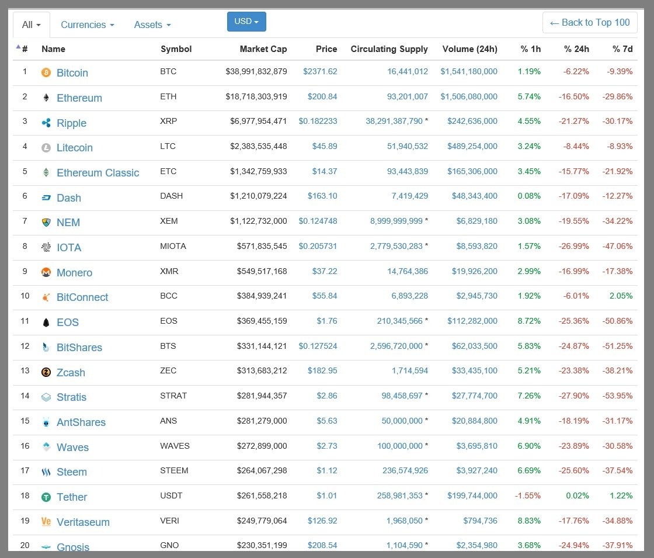This screenshot has height=558, width=654.
Task: Click Ethereum price $200.84
Action: (x=322, y=96)
